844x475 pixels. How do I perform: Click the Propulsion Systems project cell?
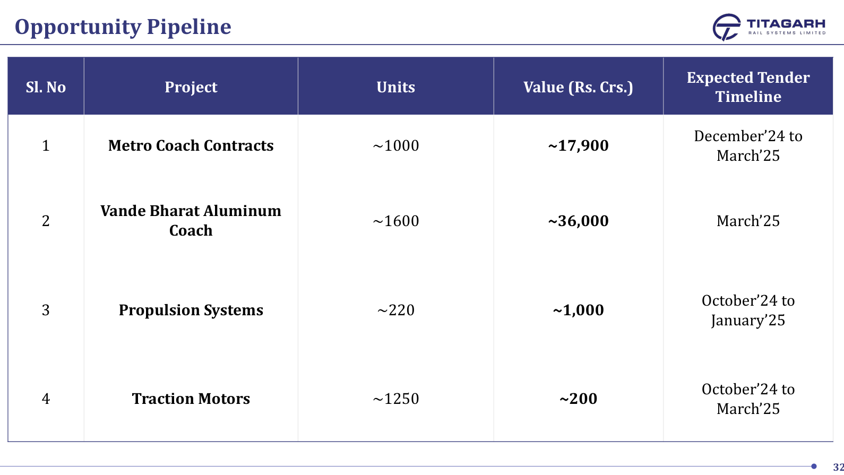point(191,310)
